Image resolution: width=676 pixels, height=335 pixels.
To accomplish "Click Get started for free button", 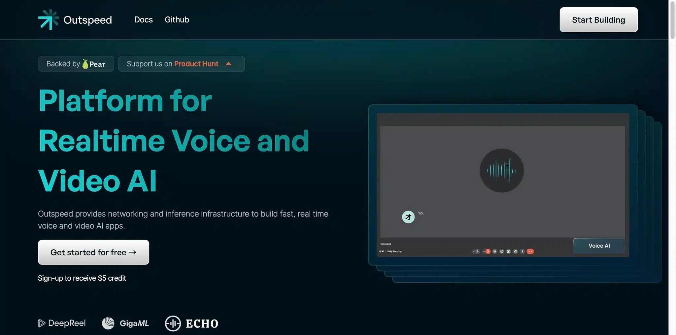I will pos(93,252).
